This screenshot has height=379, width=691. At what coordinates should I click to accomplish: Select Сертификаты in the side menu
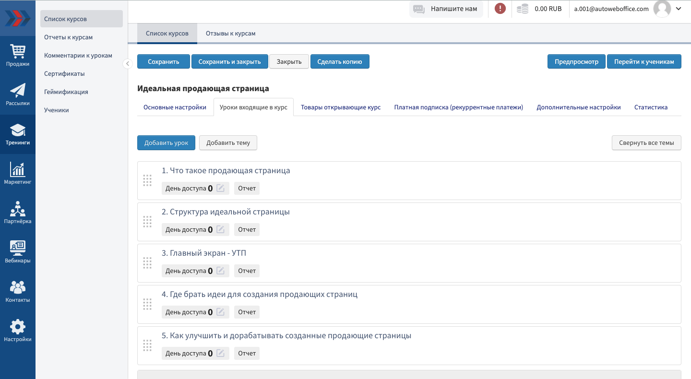tap(64, 74)
